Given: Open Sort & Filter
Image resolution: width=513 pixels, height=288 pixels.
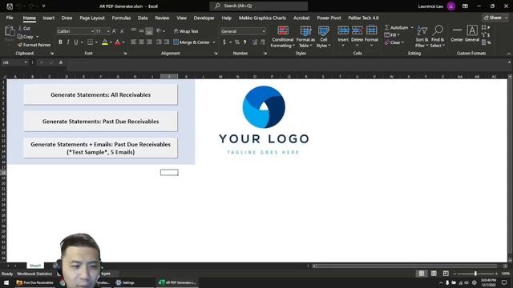Looking at the screenshot, I should tap(422, 37).
